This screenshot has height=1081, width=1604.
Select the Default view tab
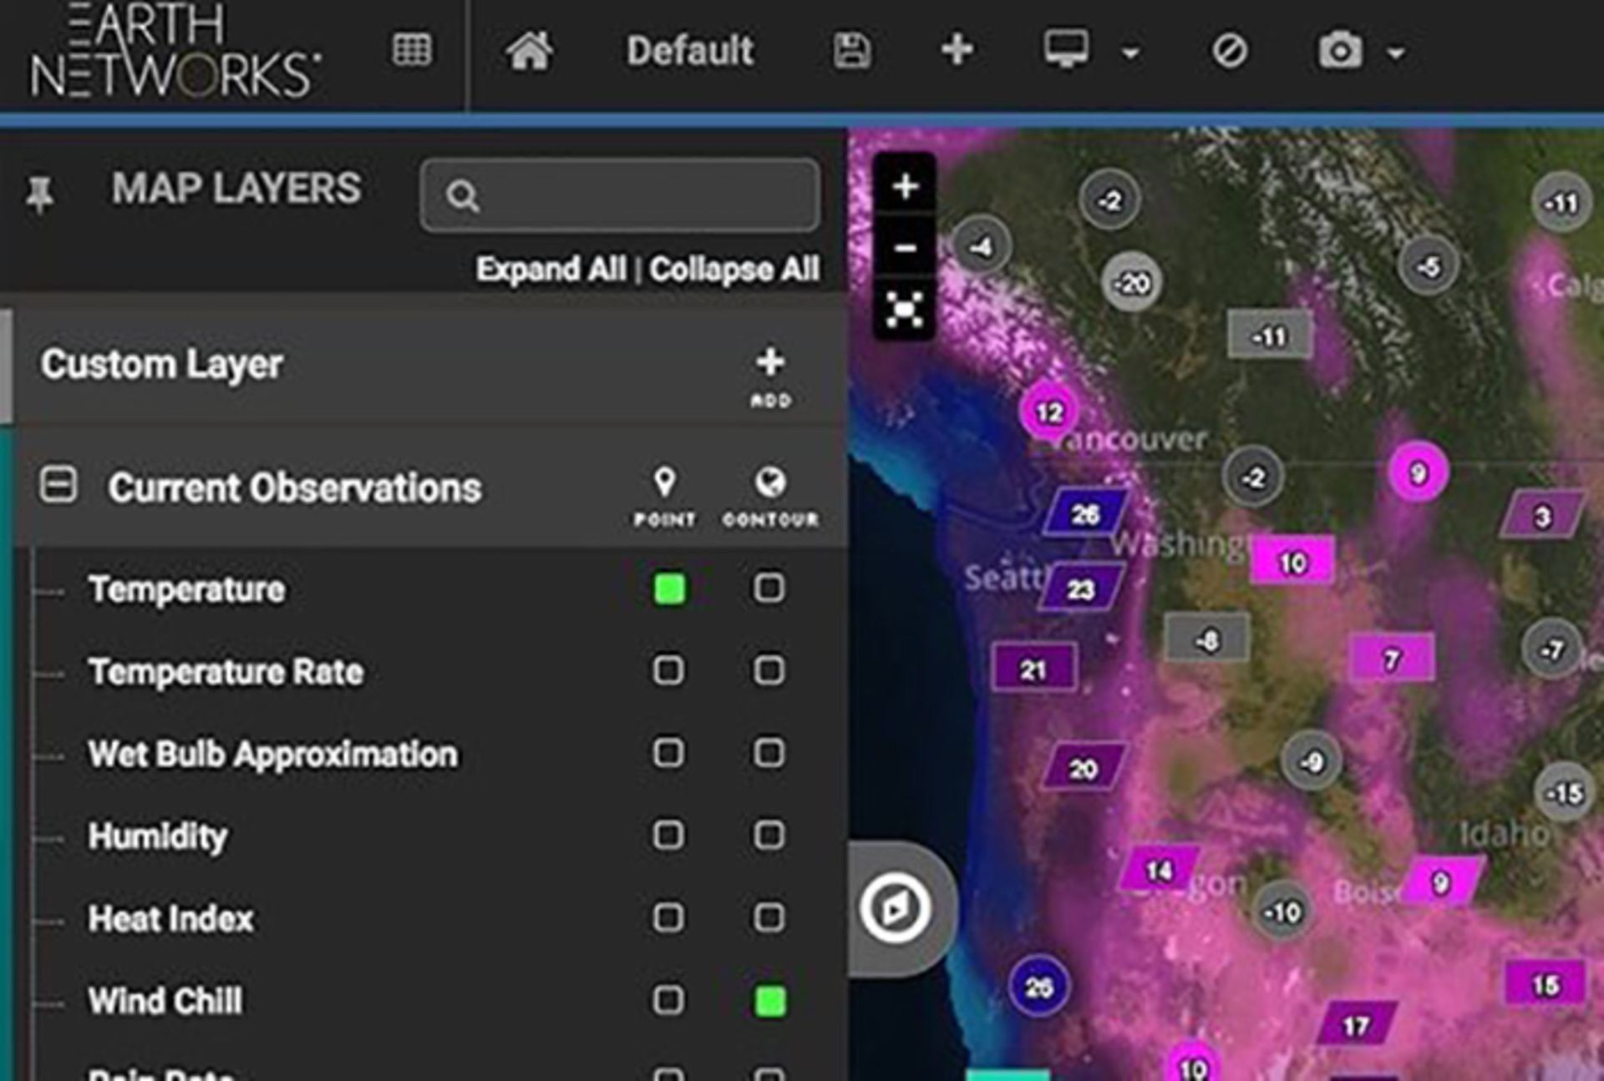689,52
